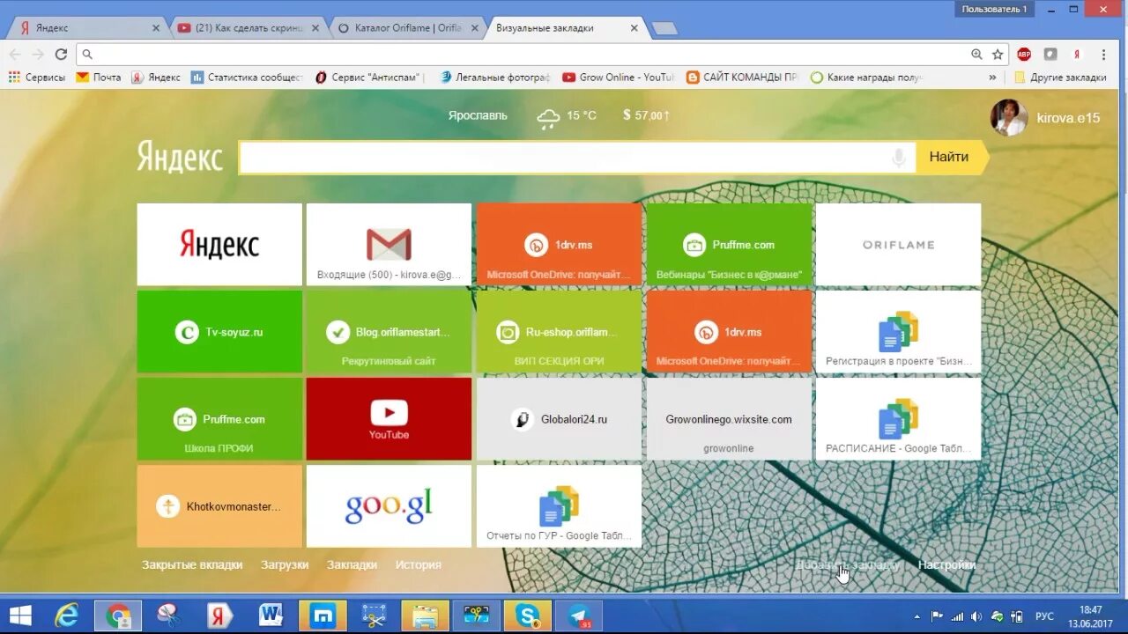Click the Chrome address bar
Viewport: 1128px width, 634px height.
(x=529, y=54)
